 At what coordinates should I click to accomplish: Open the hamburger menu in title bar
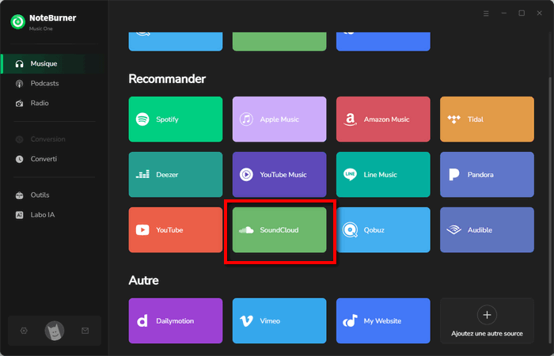pos(486,13)
